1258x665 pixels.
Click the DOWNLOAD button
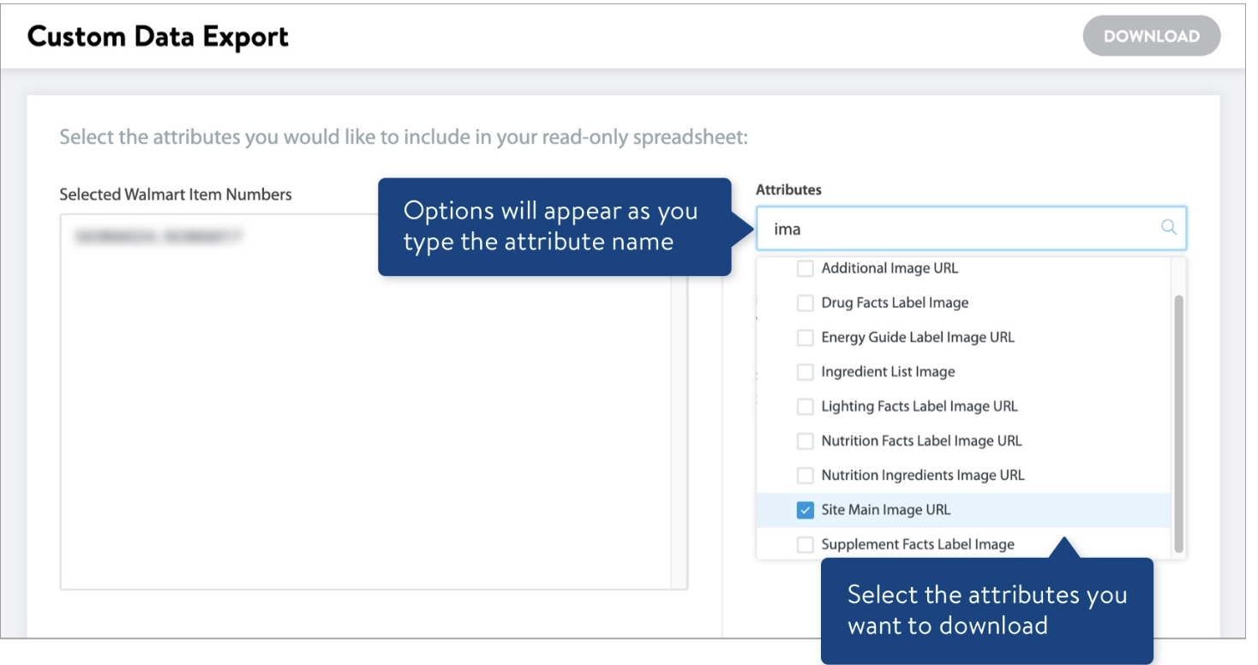coord(1152,36)
